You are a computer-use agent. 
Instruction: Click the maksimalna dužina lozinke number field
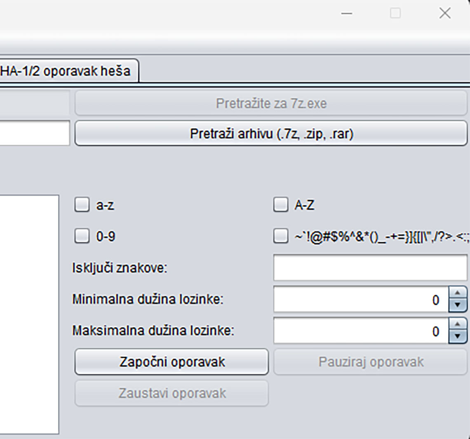point(361,331)
